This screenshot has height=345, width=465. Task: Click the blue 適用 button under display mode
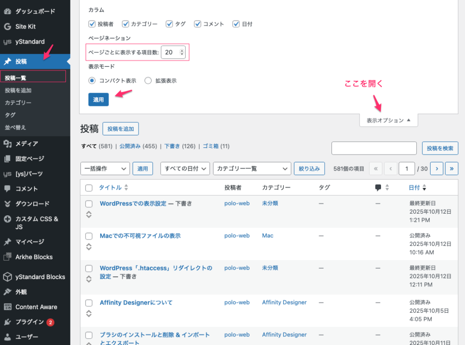point(99,100)
